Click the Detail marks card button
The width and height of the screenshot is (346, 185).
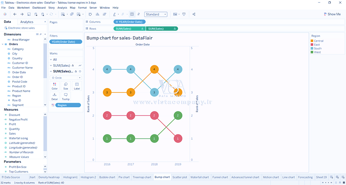coord(55,96)
